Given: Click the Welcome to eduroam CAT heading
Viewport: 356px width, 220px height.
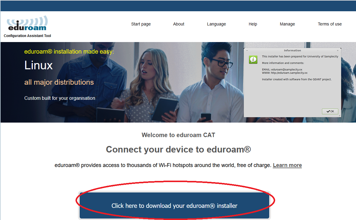Looking at the screenshot, I should click(178, 135).
